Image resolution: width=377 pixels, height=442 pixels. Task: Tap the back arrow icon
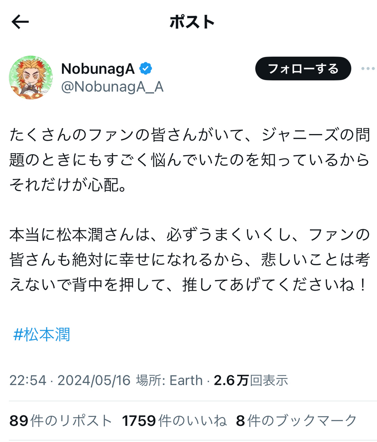[20, 23]
